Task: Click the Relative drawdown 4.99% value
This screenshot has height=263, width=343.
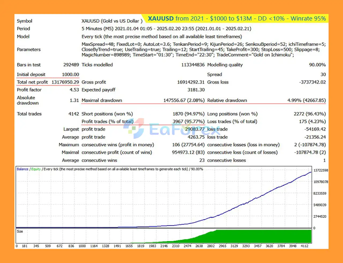Action: coord(307,100)
